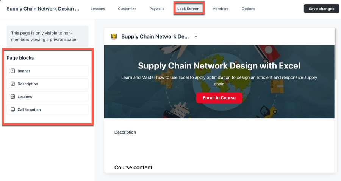Click the Description block document icon
The image size is (341, 181).
(13, 84)
